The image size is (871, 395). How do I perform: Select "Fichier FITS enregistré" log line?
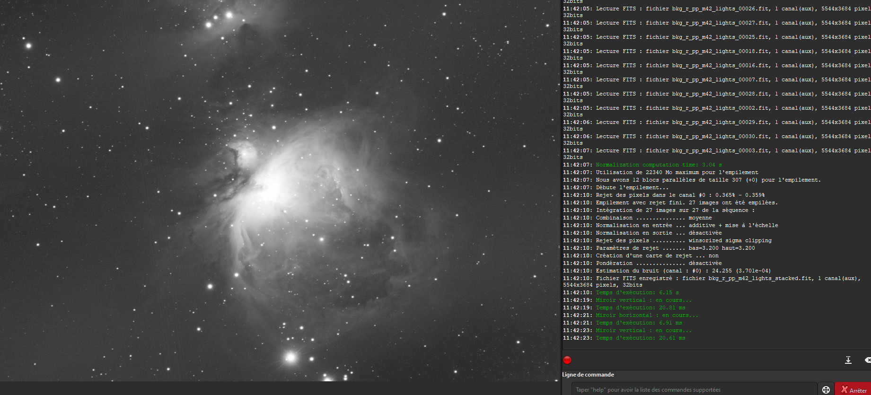click(x=712, y=281)
